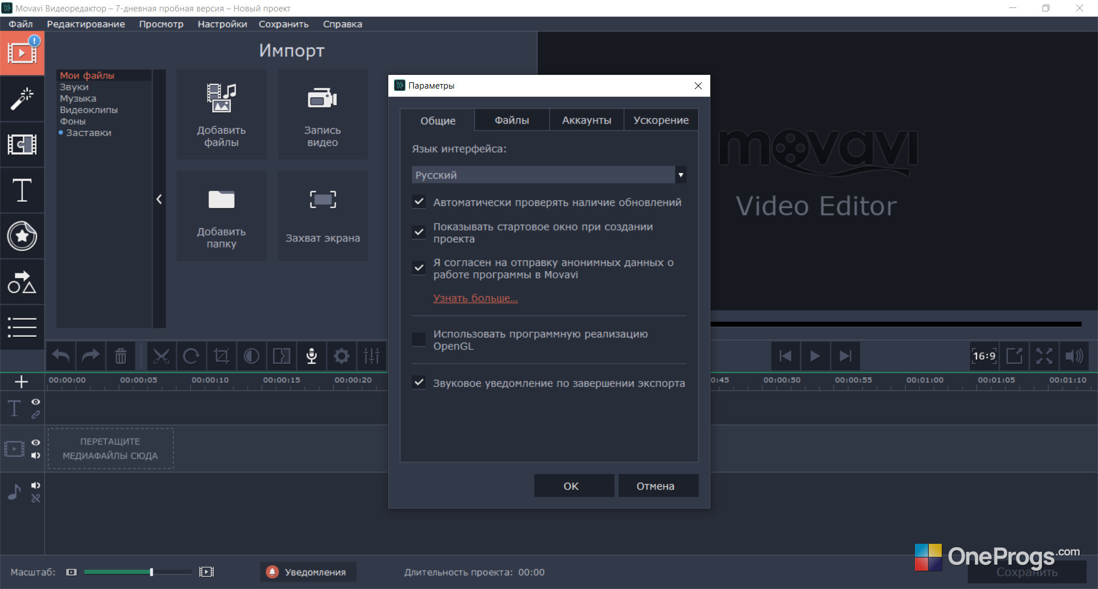Open the Файл menu
The height and width of the screenshot is (589, 1098).
pyautogui.click(x=21, y=24)
